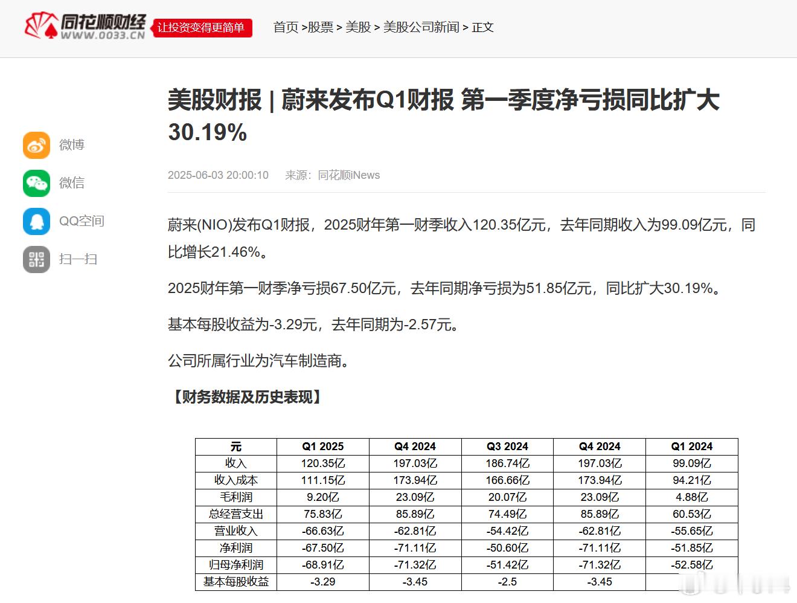The image size is (797, 603).
Task: Click the 收入 row label
Action: (236, 463)
